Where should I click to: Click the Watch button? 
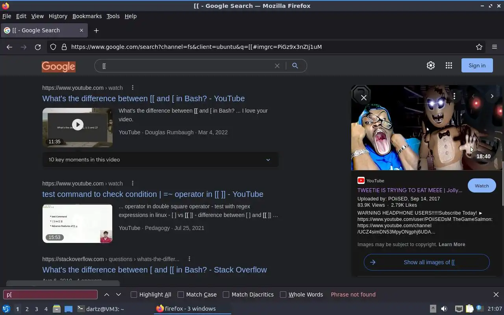tap(482, 186)
